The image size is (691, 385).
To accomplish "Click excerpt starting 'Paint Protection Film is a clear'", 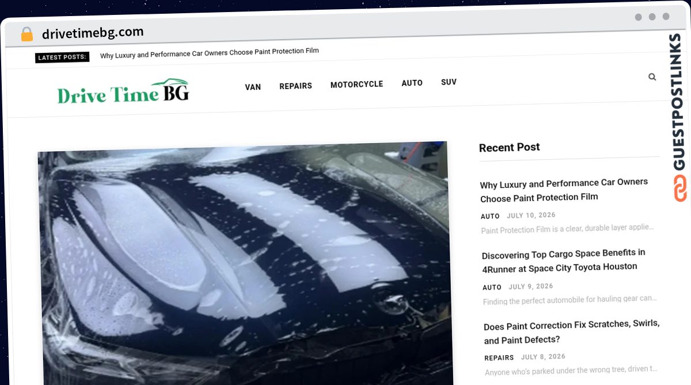I will (568, 229).
